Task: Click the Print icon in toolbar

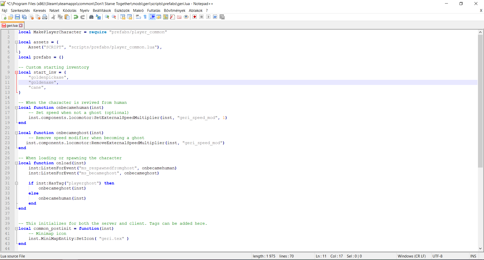Action: point(45,17)
